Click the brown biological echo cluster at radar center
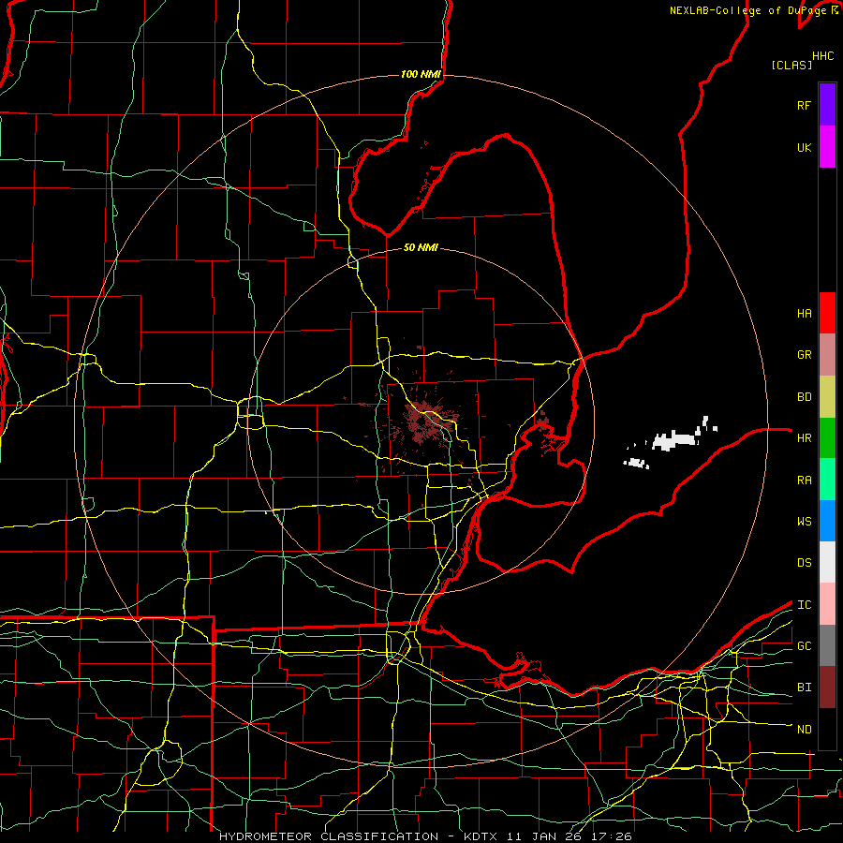Screen dimensions: 843x843 pos(423,421)
